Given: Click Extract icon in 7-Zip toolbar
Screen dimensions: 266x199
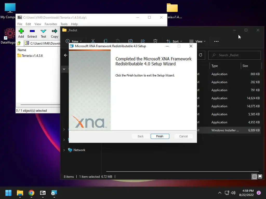Looking at the screenshot, I should 32,33.
